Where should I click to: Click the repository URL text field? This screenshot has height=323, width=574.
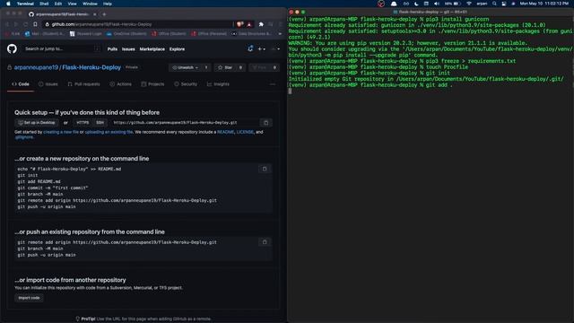pyautogui.click(x=185, y=123)
